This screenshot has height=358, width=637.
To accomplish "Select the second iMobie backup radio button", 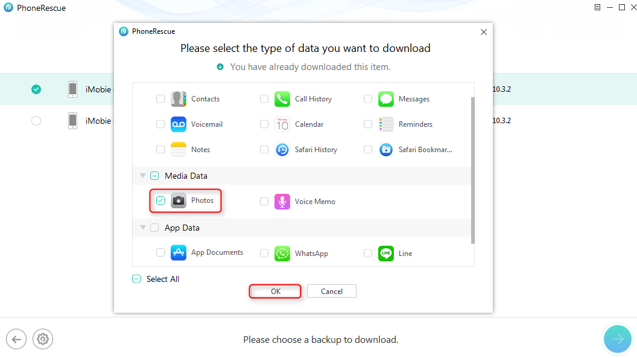I will tap(36, 121).
